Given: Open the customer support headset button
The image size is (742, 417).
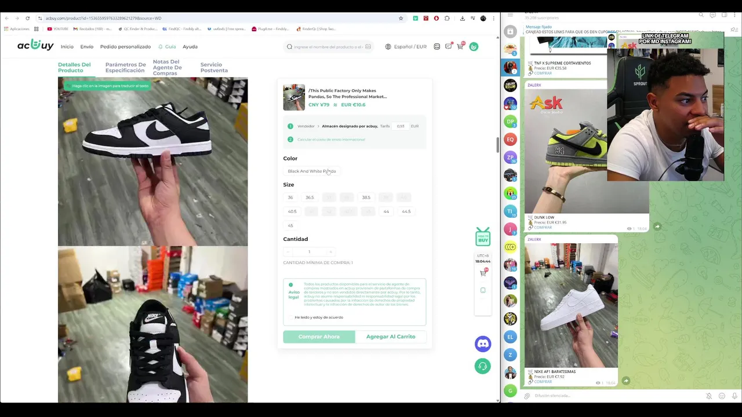Looking at the screenshot, I should pos(483,366).
